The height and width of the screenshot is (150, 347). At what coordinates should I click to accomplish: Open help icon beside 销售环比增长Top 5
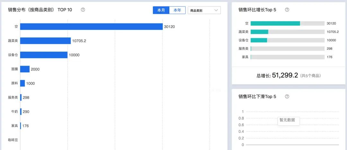pyautogui.click(x=287, y=10)
